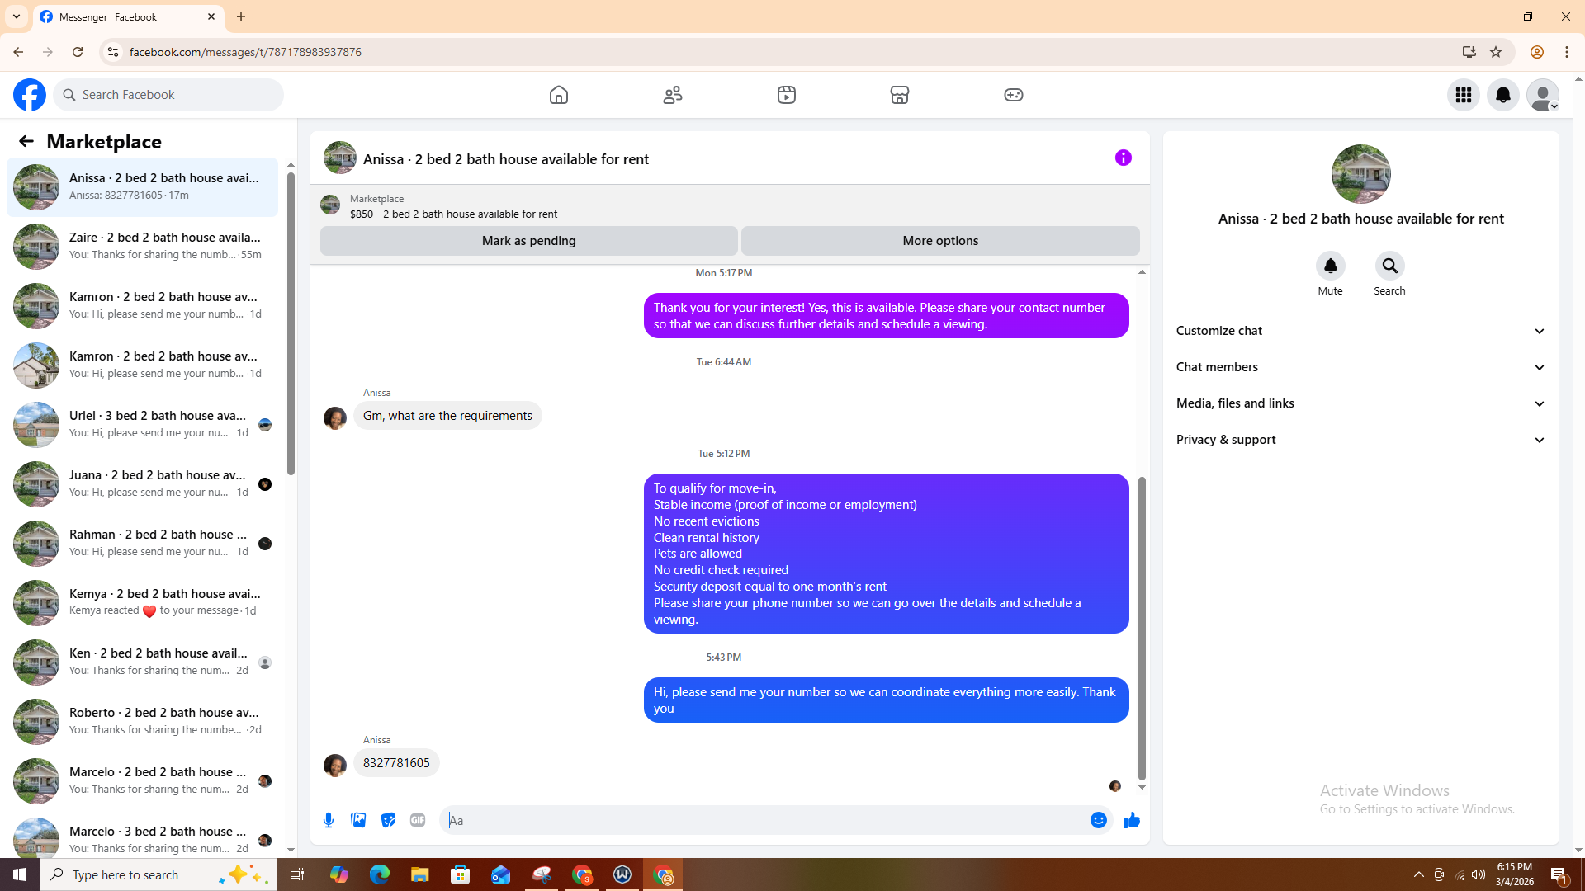
Task: Open Task View on the taskbar
Action: tap(297, 874)
